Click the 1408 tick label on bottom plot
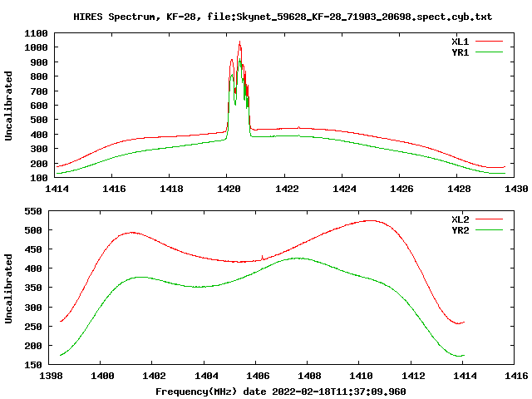The width and height of the screenshot is (532, 399). pos(309,376)
